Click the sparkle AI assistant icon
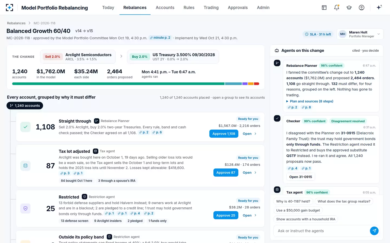Screen dimensions: 390x243 tap(379, 7)
